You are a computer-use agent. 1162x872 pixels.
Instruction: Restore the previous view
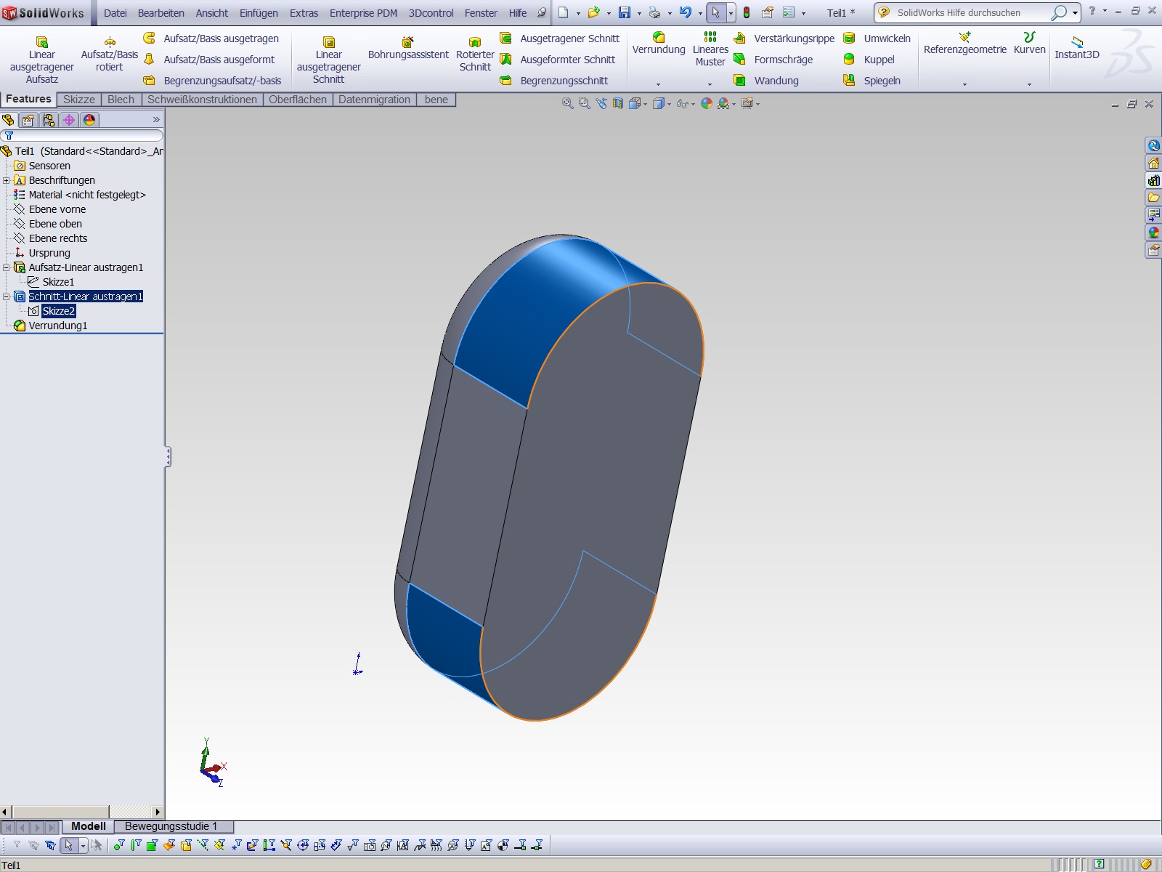pos(601,104)
